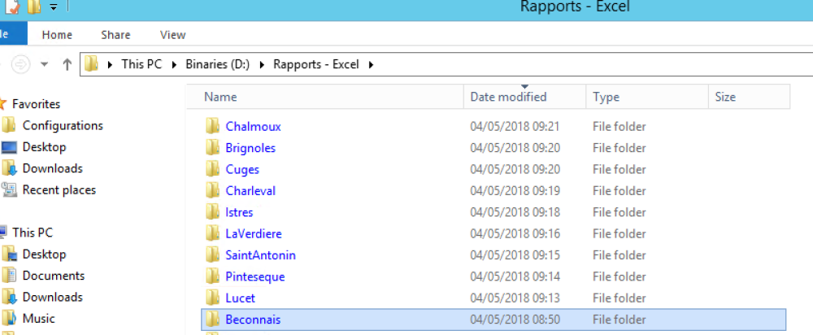
Task: Sort by the Name column header
Action: point(220,97)
